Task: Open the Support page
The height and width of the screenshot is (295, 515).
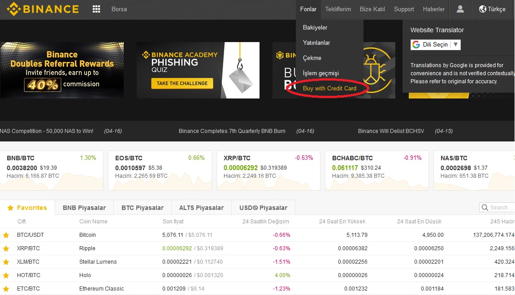Action: [x=404, y=9]
